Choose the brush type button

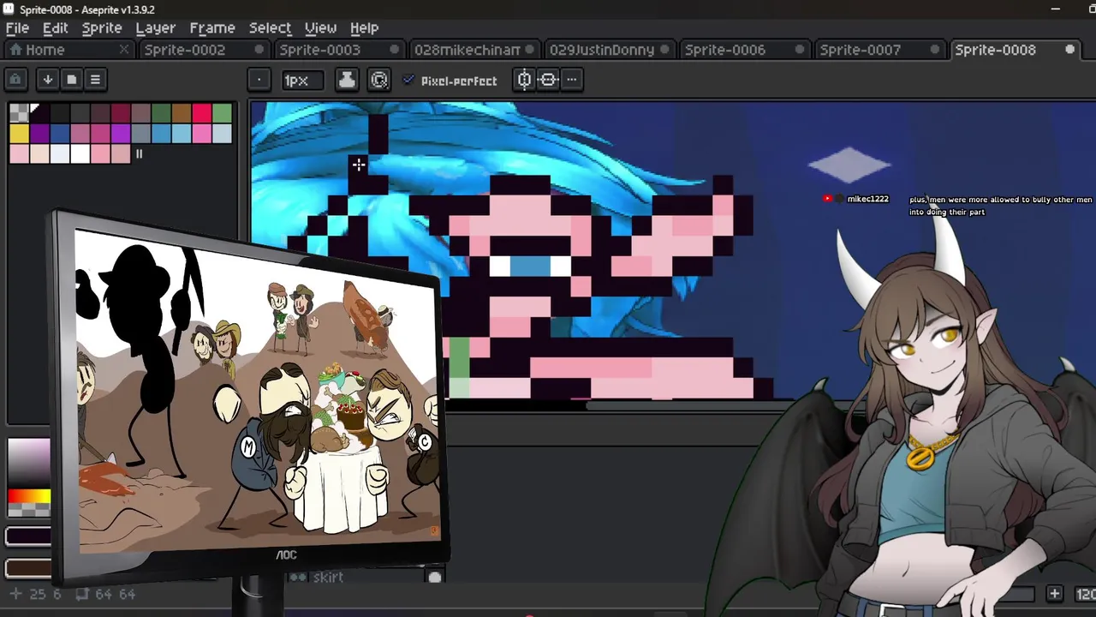pyautogui.click(x=259, y=80)
